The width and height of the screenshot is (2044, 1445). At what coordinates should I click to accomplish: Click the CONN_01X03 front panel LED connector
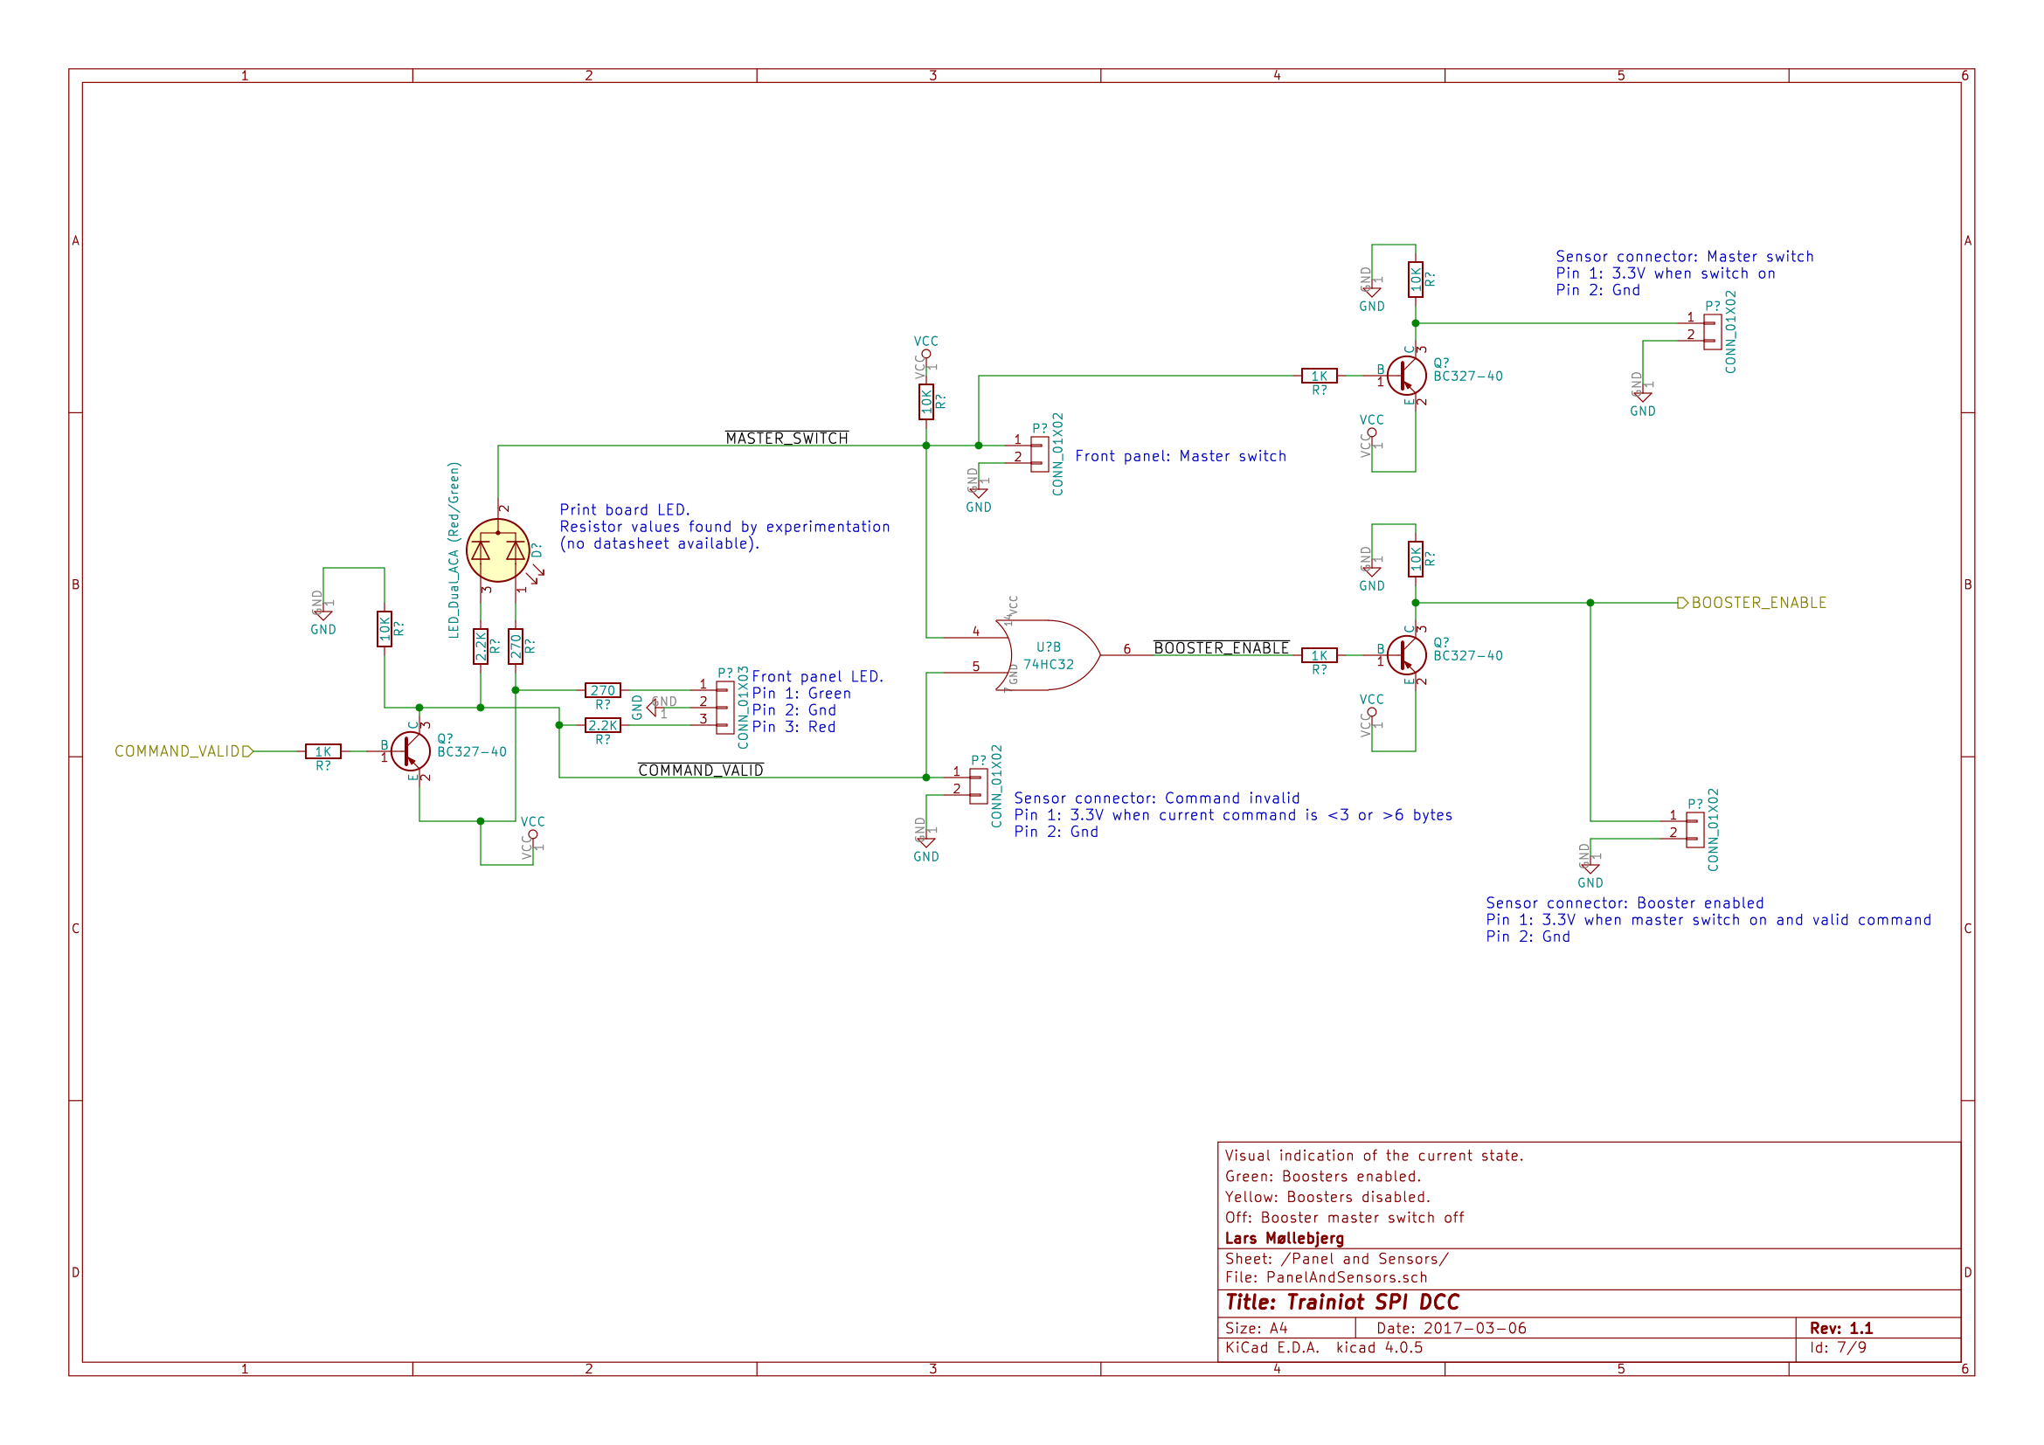coord(725,709)
